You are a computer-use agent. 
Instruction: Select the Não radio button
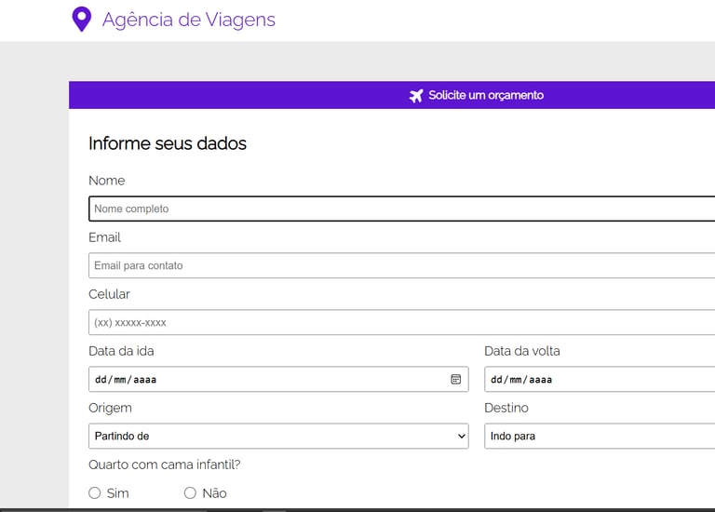coord(190,492)
